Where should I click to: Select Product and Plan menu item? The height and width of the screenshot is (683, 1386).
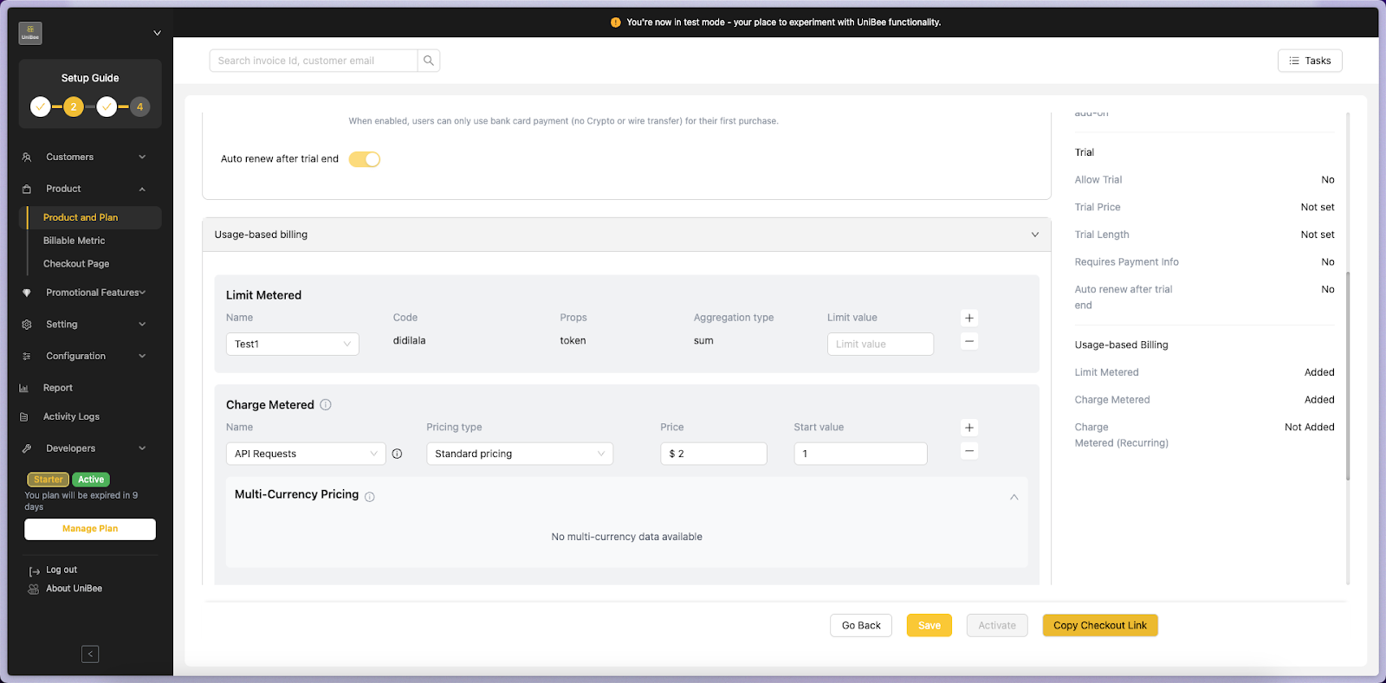[x=90, y=217]
